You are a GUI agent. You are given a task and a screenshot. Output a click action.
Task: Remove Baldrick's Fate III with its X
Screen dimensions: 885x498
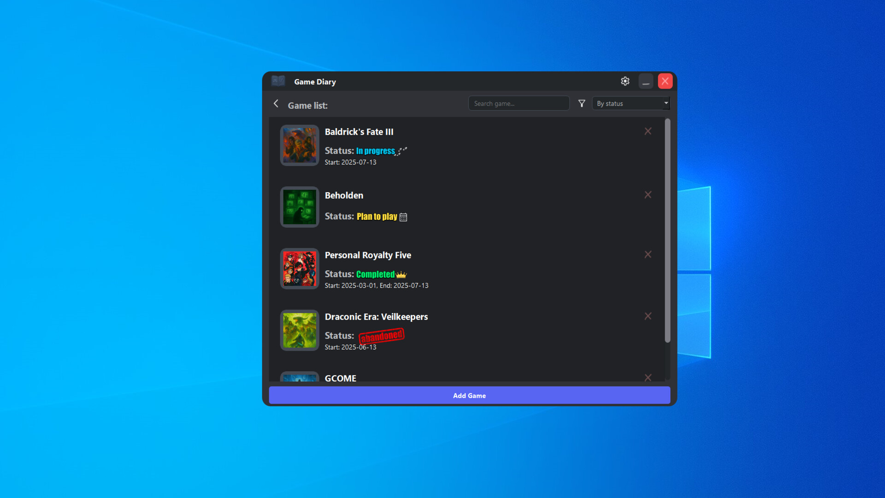(x=648, y=131)
